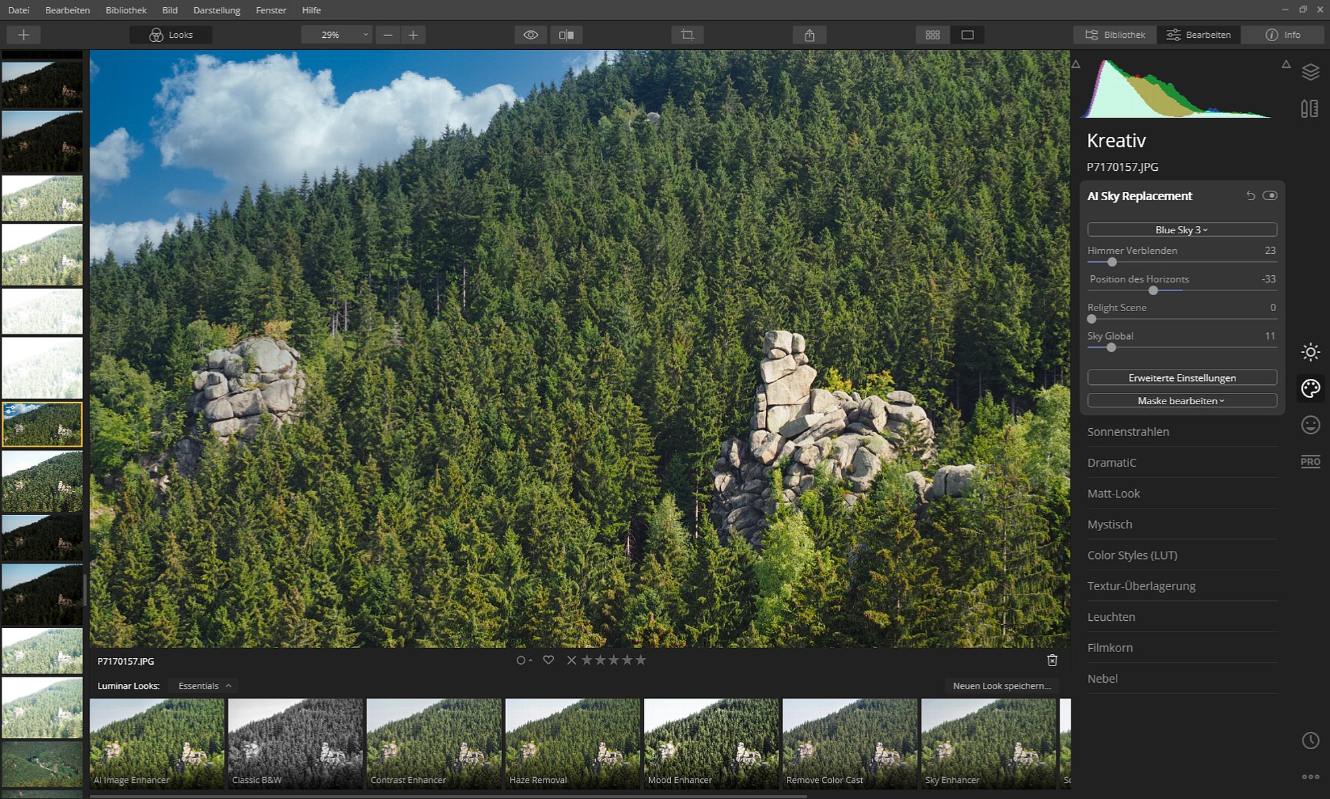This screenshot has height=799, width=1330.
Task: Open the Bibliothek menu
Action: click(x=126, y=10)
